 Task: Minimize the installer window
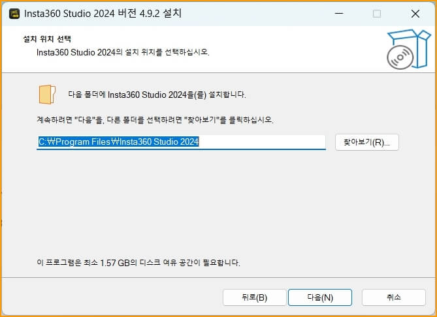339,14
